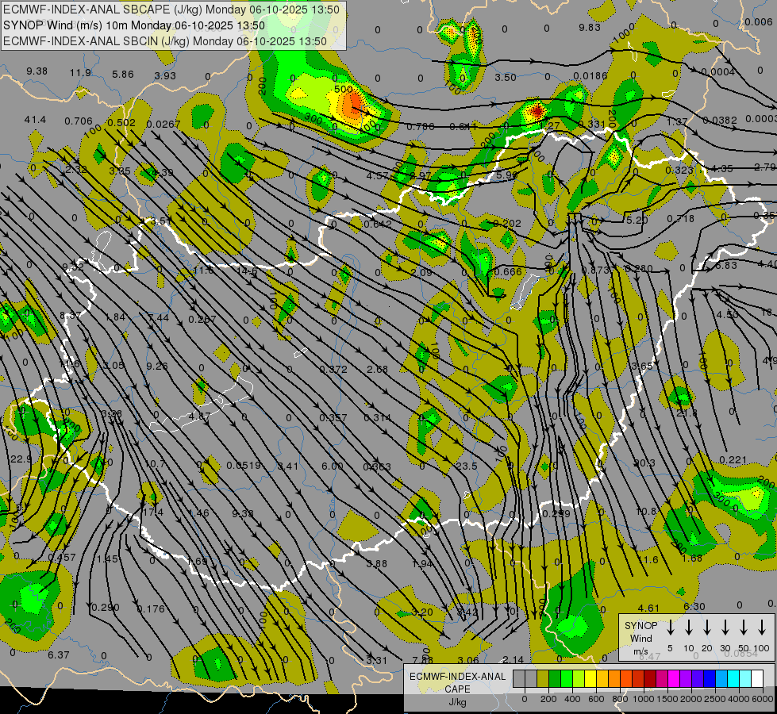Image resolution: width=777 pixels, height=714 pixels.
Task: Click the 30 m/s wind arrow in legend
Action: click(725, 628)
